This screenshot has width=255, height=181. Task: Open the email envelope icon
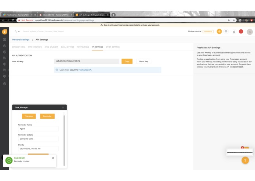pos(226,32)
